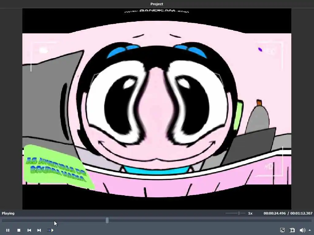314x235 pixels.
Task: Click the video preview frame
Action: 157,109
